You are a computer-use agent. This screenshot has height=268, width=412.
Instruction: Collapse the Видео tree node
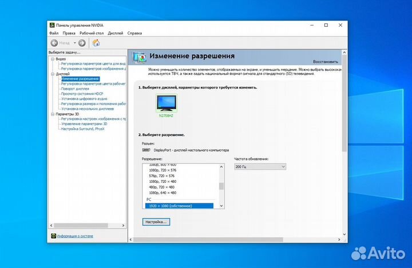[x=53, y=59]
